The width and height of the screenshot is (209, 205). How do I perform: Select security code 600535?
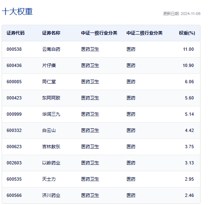click(14, 179)
